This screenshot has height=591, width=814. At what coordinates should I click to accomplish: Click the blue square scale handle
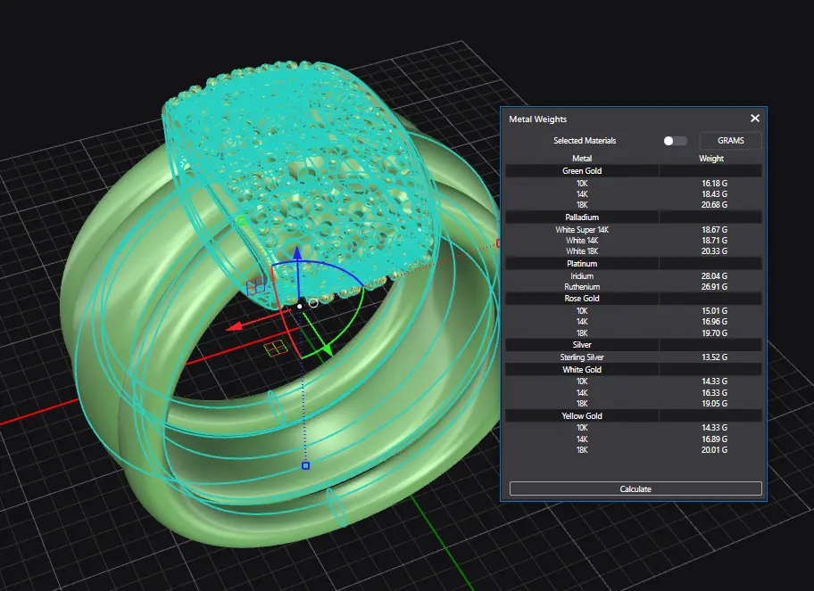click(x=305, y=465)
